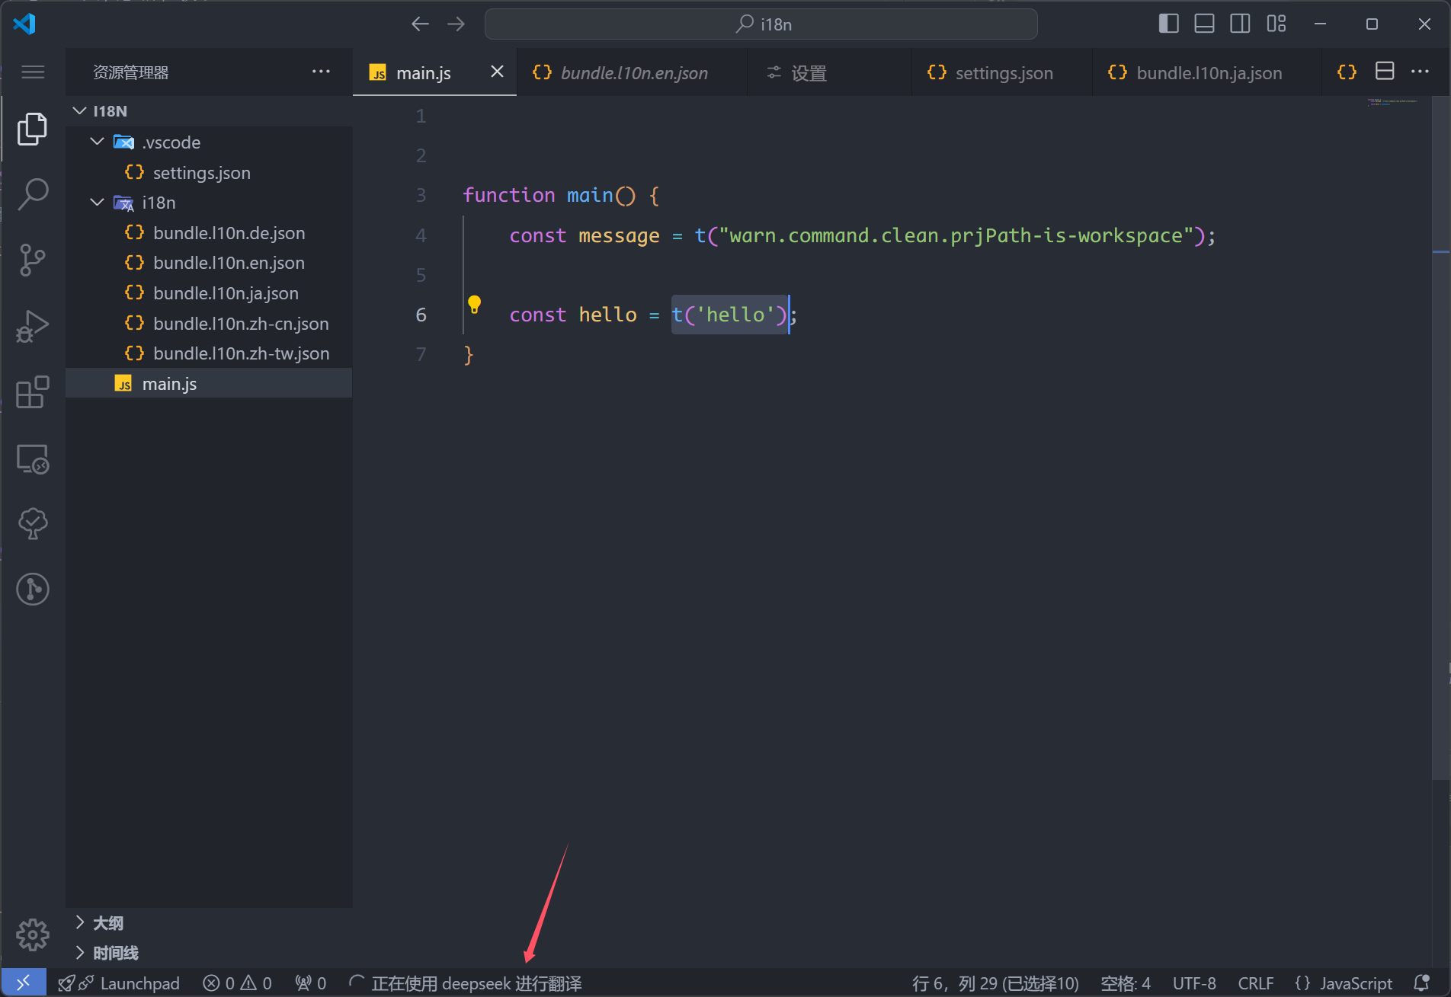Open bundle.l10n.en.json in the explorer

[209, 263]
